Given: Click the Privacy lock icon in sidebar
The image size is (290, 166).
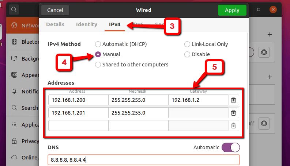Looking at the screenshot, I should (15, 141).
